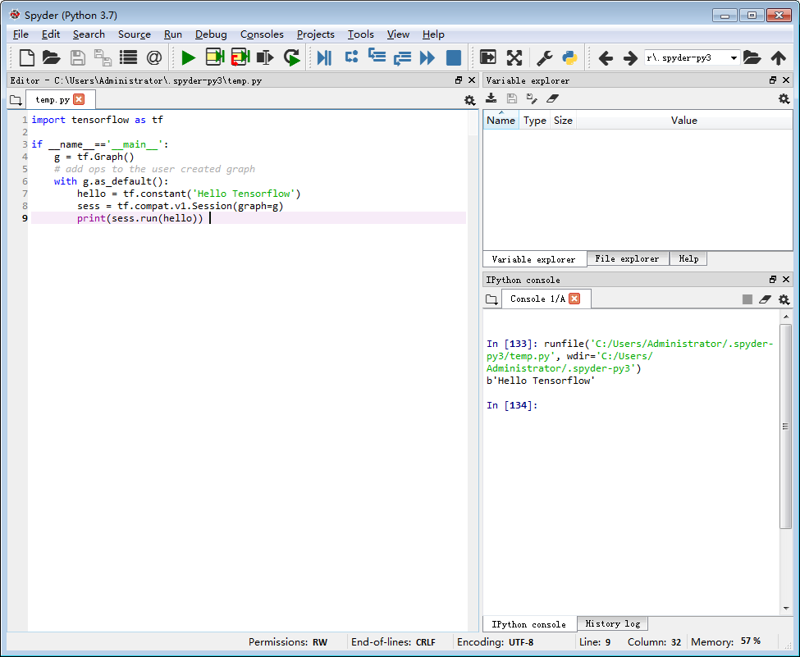The width and height of the screenshot is (800, 657).
Task: Change to parent directory up arrow
Action: (x=778, y=57)
